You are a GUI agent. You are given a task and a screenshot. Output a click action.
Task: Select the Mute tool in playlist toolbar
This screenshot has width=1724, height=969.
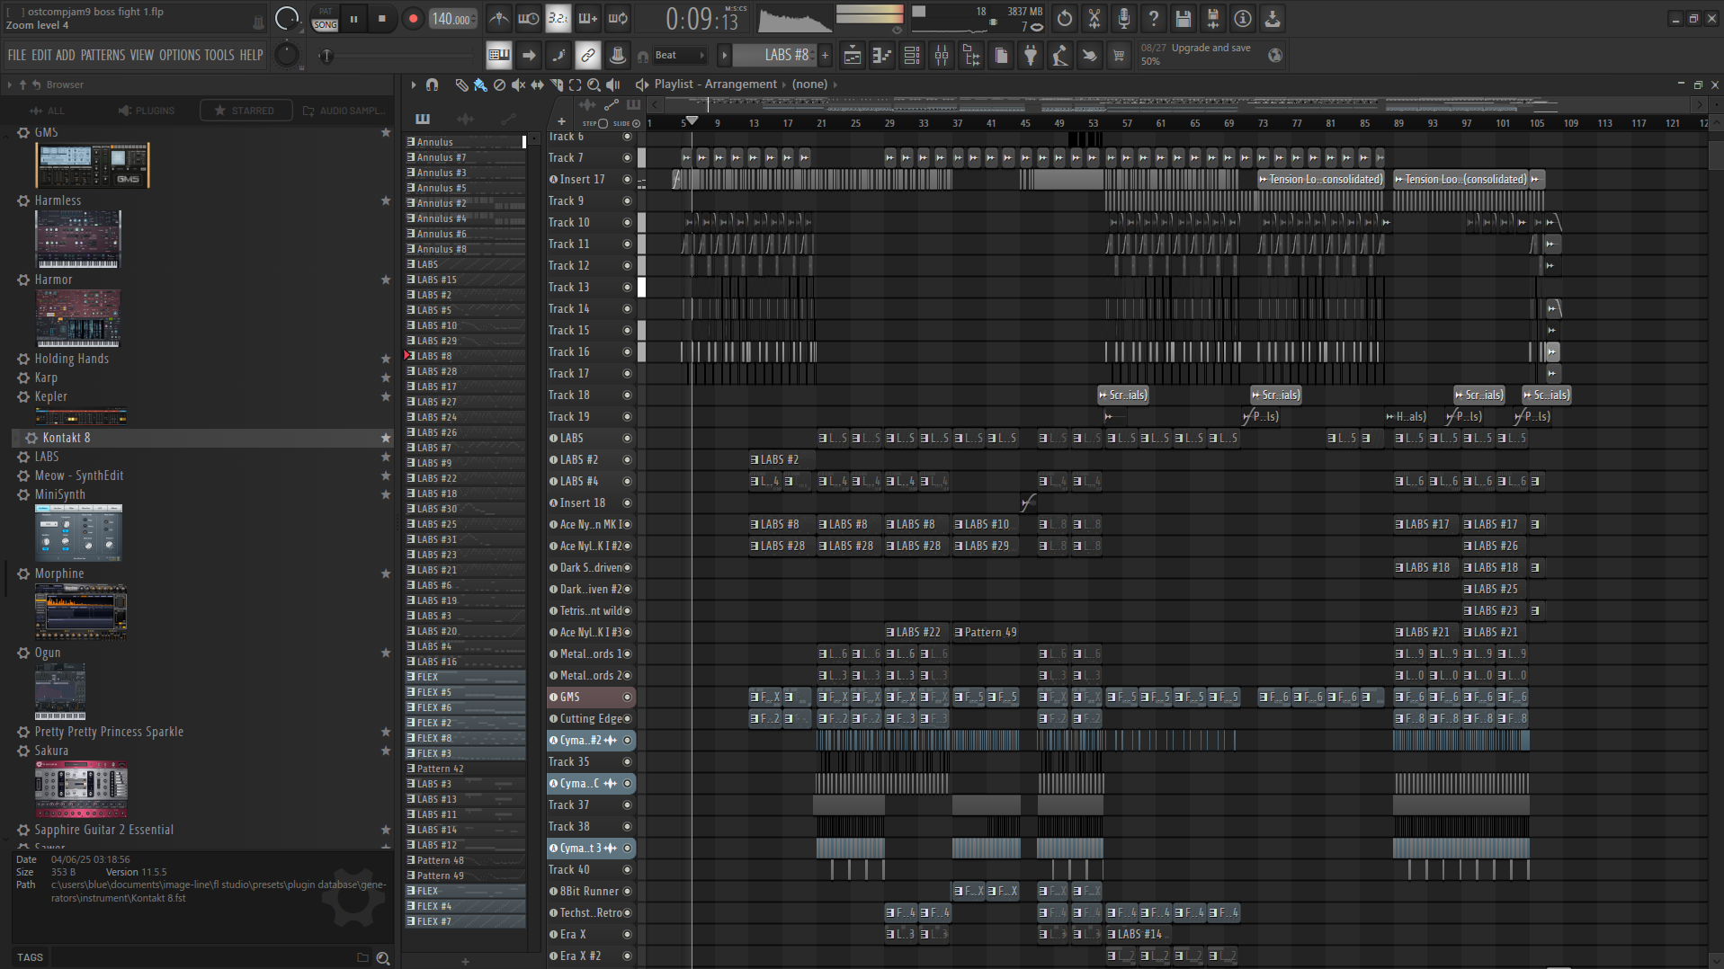518,84
